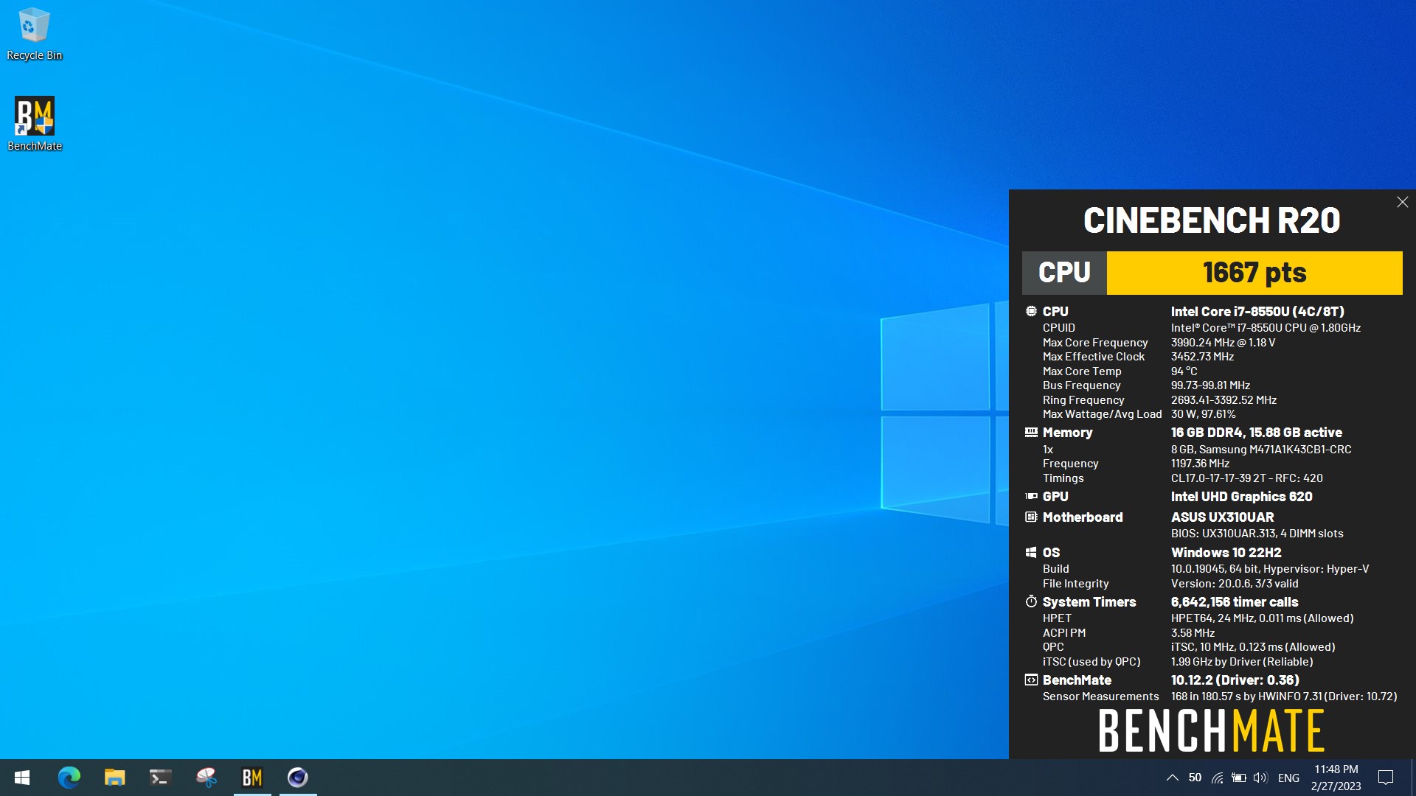Screen dimensions: 1416x796
Task: Click the CPU chip section icon
Action: click(1031, 311)
